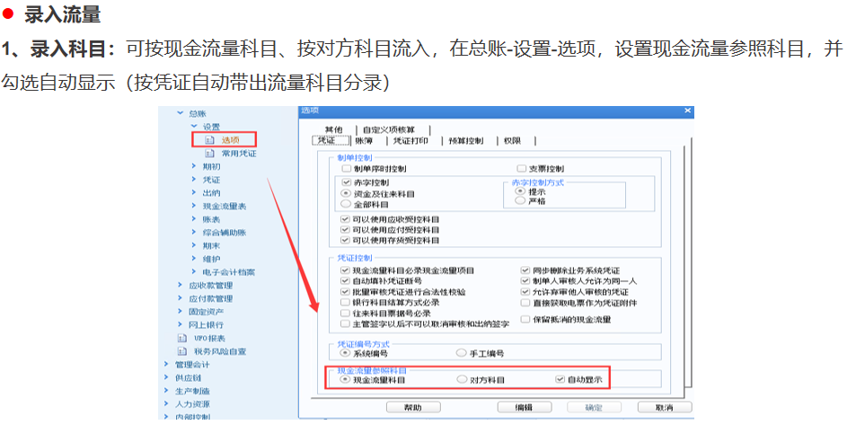Toggle 可以使用应收受控科目 checkbox
This screenshot has width=856, height=425.
pos(345,219)
